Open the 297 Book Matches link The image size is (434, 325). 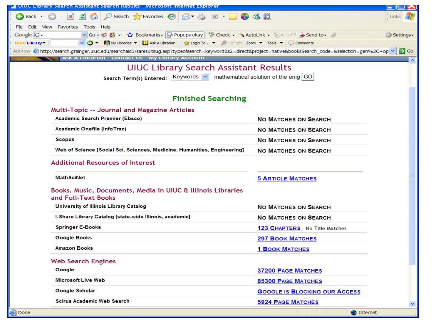click(x=287, y=239)
